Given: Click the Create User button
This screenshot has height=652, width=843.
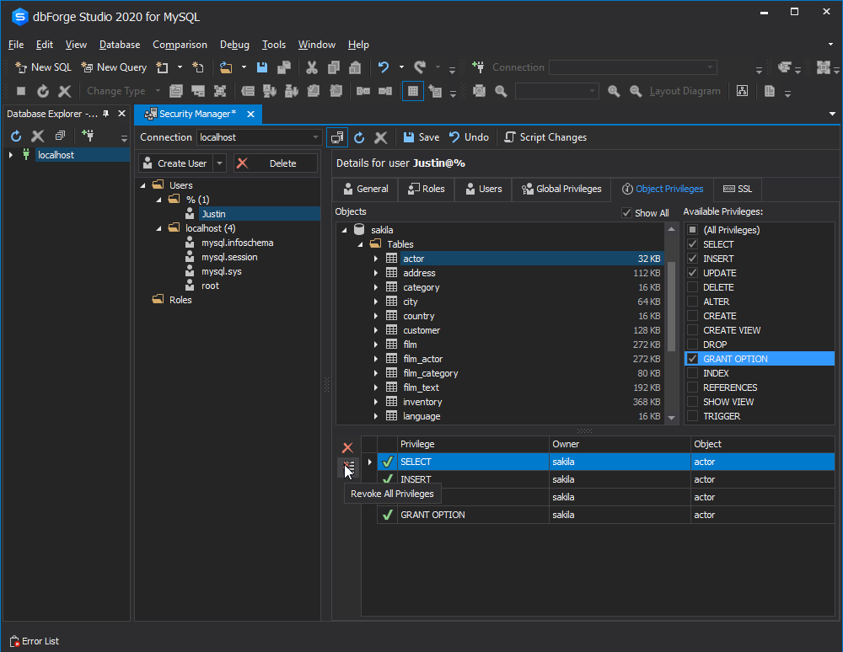Looking at the screenshot, I should click(x=180, y=163).
